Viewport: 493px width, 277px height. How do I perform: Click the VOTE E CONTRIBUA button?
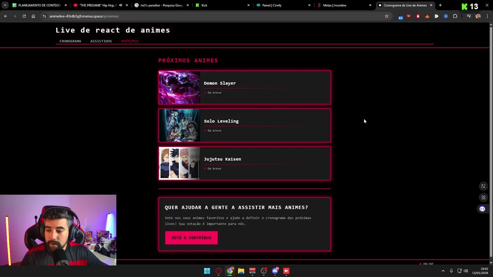pos(191,238)
